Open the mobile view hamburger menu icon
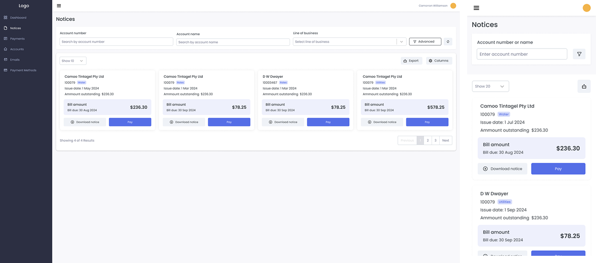596x263 pixels. tap(476, 8)
